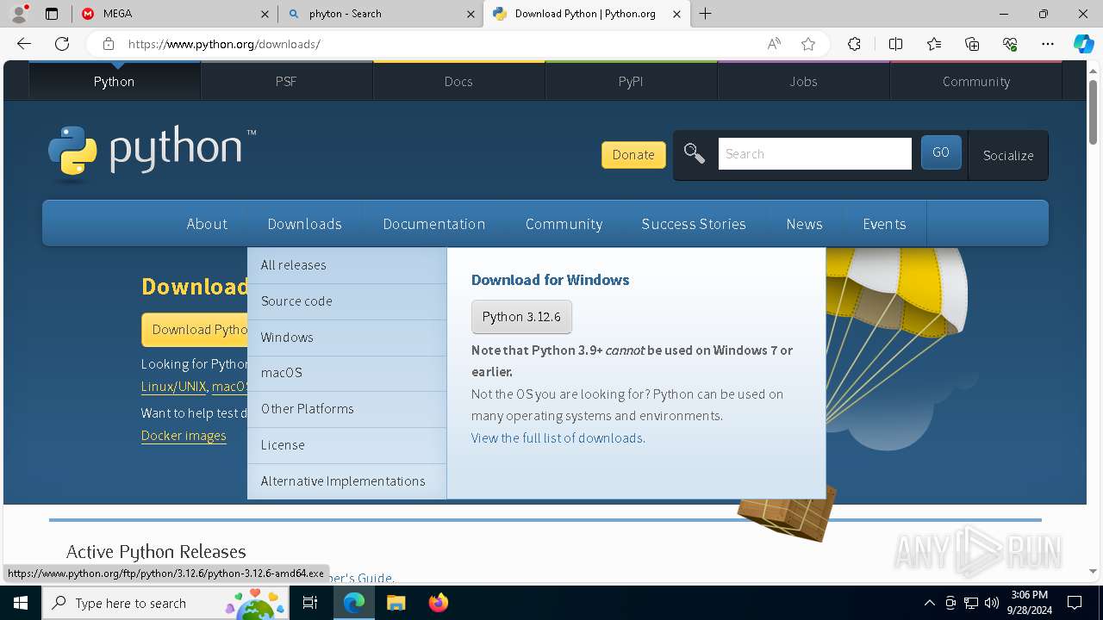Open Browser essentials heart icon
1103x620 pixels.
(1010, 44)
